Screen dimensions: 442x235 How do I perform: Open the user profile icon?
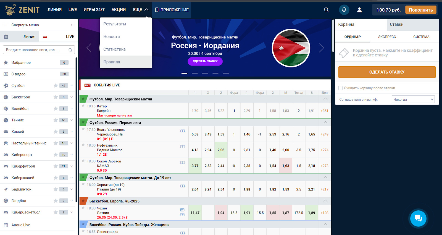359,10
